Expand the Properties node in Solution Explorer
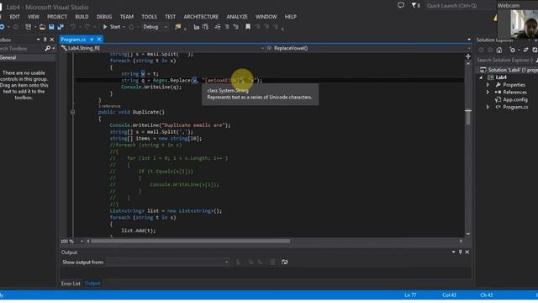The height and width of the screenshot is (303, 538). pyautogui.click(x=488, y=84)
